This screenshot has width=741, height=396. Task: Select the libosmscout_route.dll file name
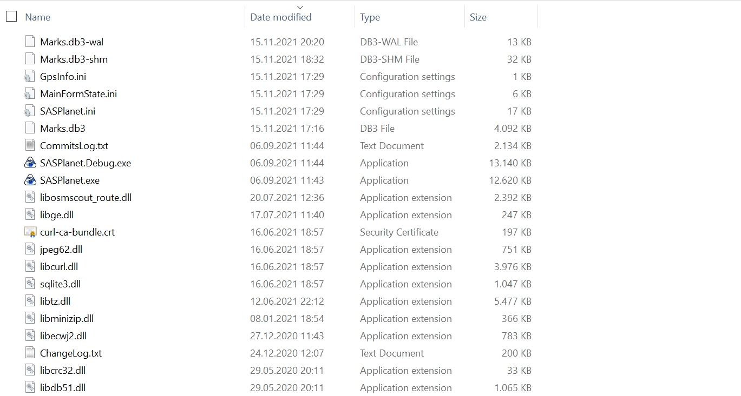point(86,197)
